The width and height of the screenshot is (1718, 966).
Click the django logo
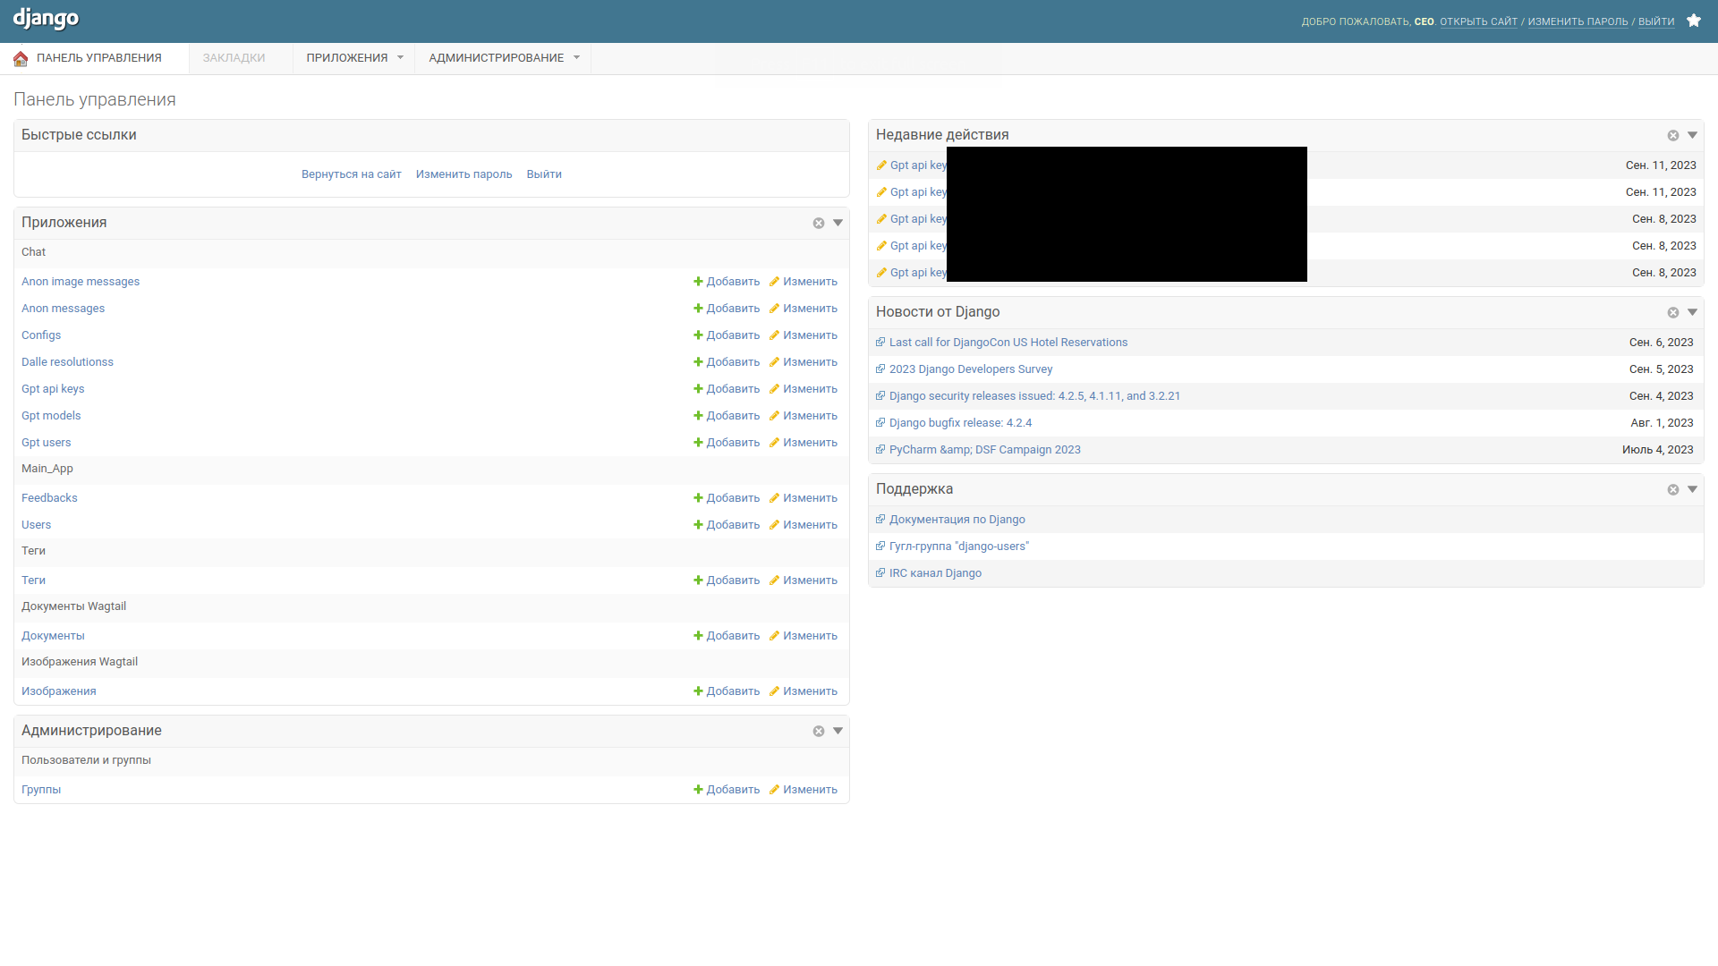click(46, 19)
